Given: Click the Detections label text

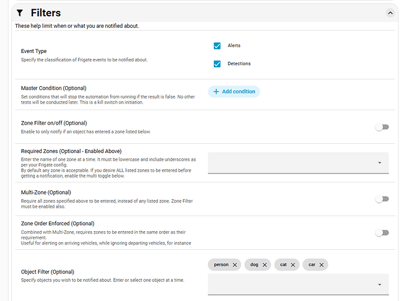Looking at the screenshot, I should [239, 63].
